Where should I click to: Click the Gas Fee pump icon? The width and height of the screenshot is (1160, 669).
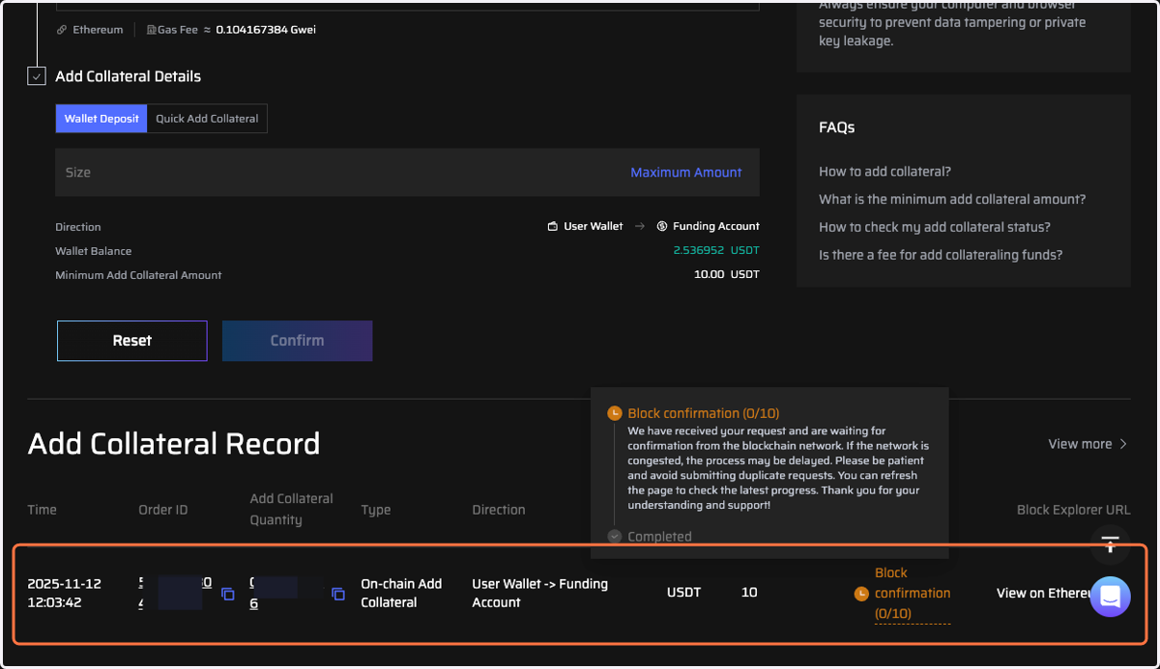(151, 30)
